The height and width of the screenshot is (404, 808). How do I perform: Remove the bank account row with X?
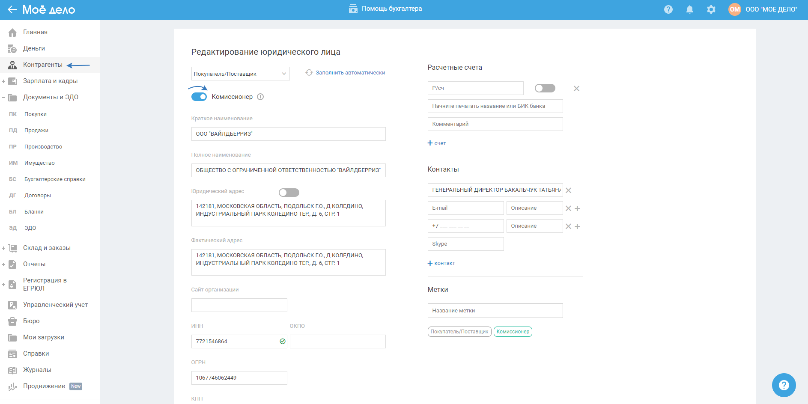[576, 89]
